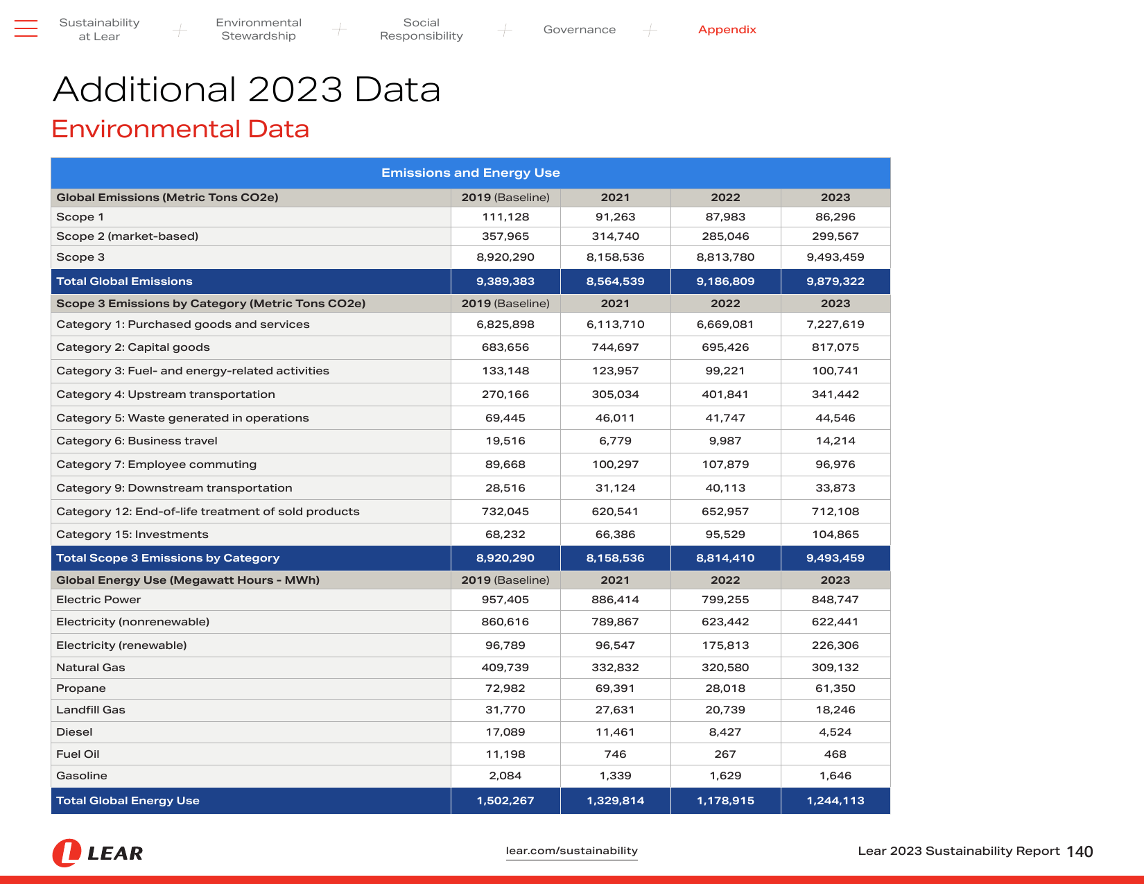Click the Landfill Gas row label

click(x=91, y=710)
